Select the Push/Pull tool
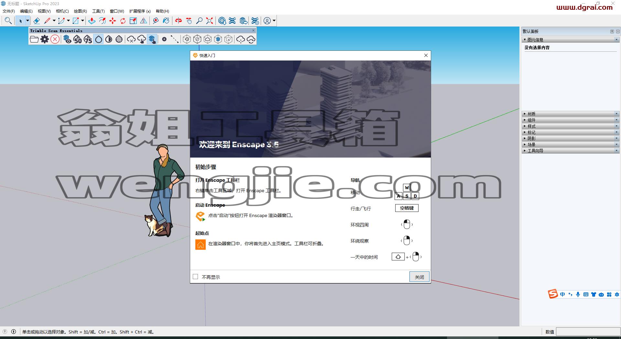 (x=92, y=21)
